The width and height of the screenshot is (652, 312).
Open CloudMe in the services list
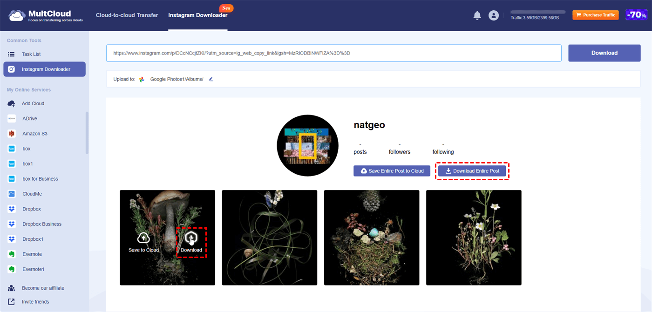(x=32, y=194)
